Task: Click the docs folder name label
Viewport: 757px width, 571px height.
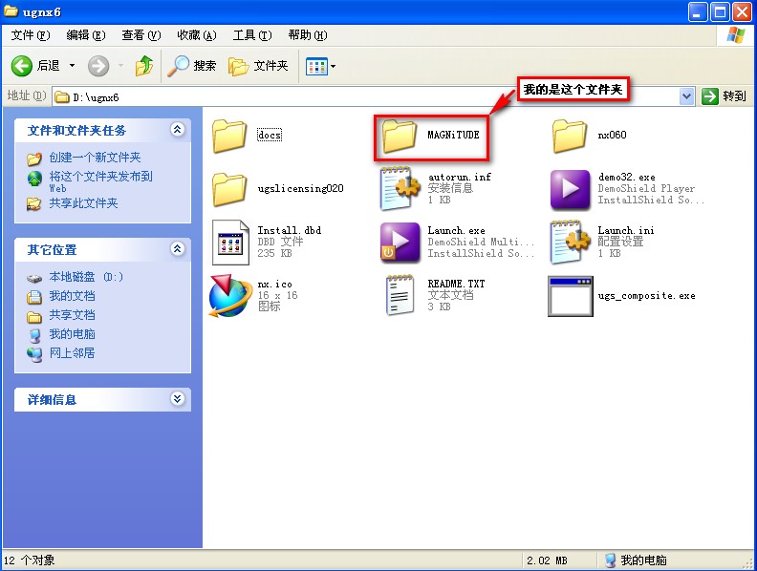Action: click(270, 135)
